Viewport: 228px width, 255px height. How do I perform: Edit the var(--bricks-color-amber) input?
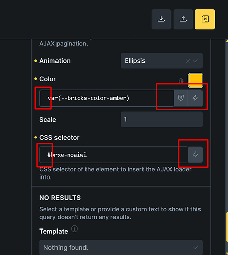pyautogui.click(x=106, y=98)
